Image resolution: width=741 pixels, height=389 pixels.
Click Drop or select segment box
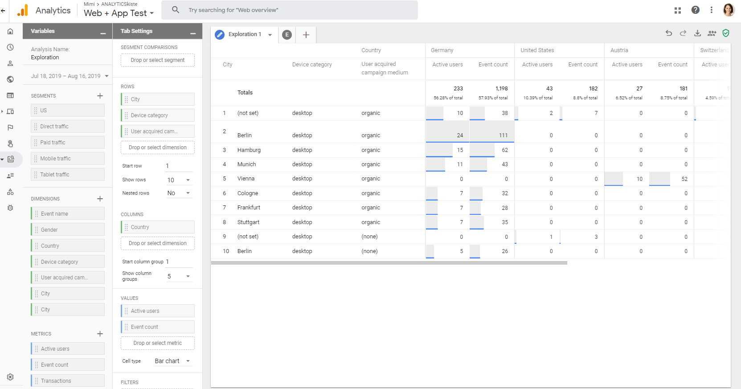tap(157, 60)
